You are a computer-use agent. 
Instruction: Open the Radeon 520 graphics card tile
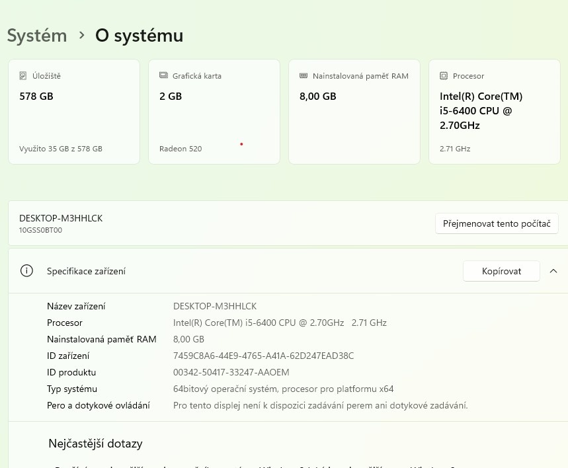(214, 112)
